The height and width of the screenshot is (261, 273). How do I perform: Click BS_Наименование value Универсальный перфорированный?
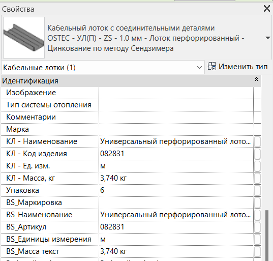[x=175, y=215]
